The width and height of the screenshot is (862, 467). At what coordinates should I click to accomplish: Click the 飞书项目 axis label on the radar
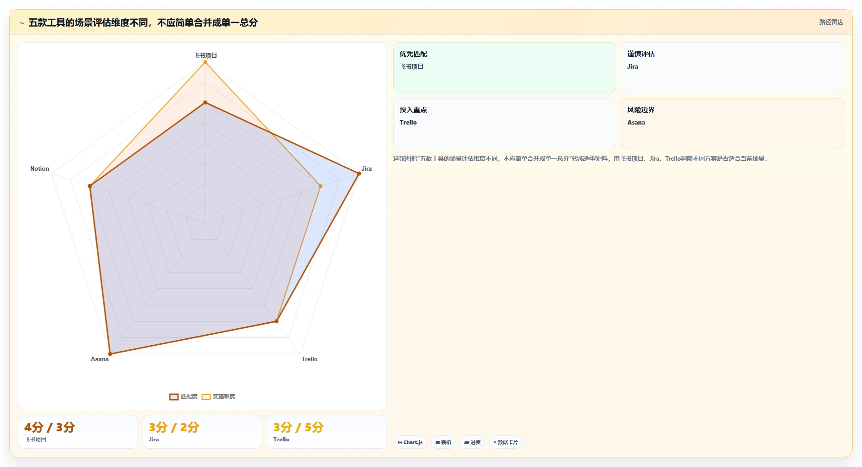205,55
